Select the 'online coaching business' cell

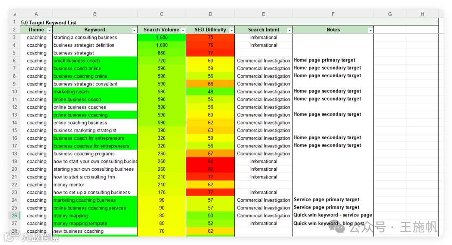click(95, 123)
